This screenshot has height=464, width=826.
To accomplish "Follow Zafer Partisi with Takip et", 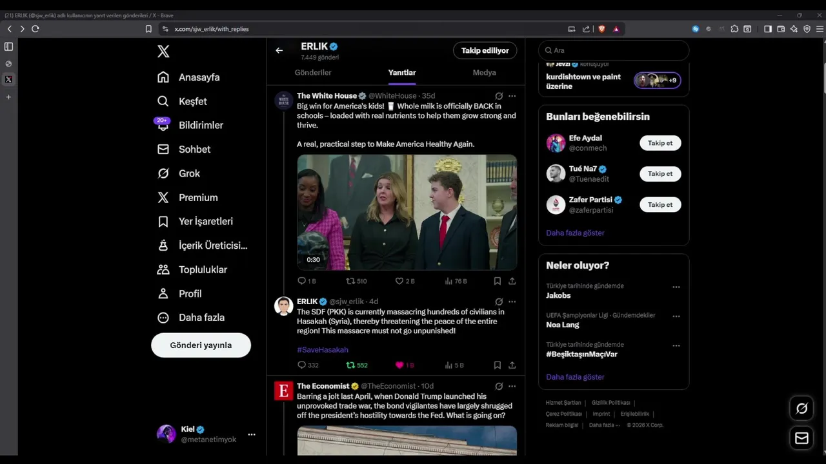I will pos(660,204).
